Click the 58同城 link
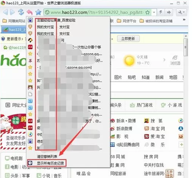This screenshot has height=178, width=192. pos(117,157)
